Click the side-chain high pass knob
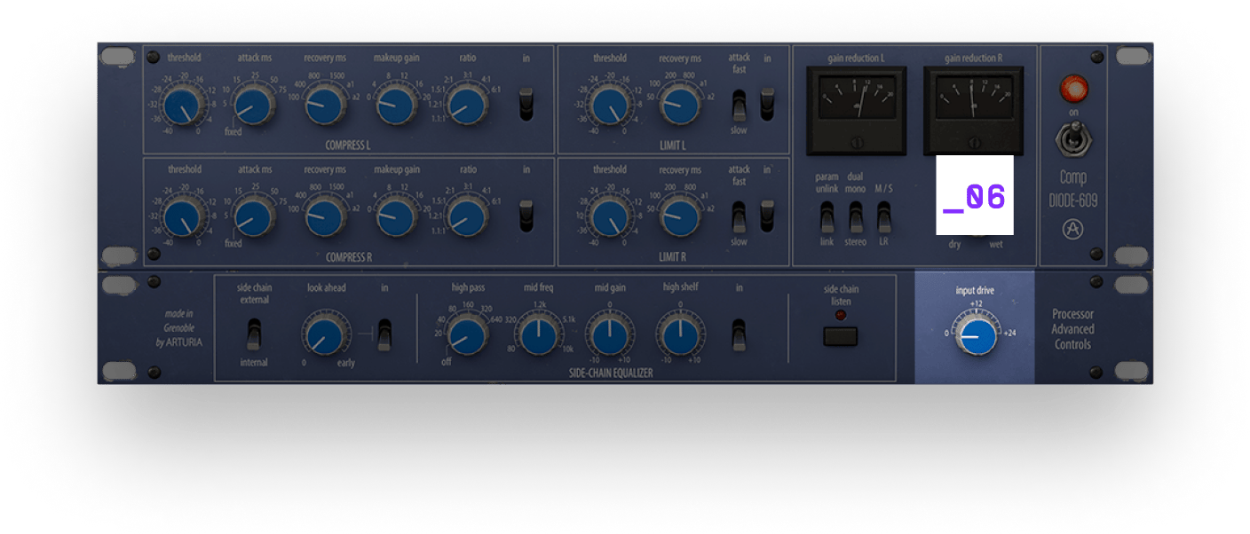The height and width of the screenshot is (534, 1250). coord(467,335)
